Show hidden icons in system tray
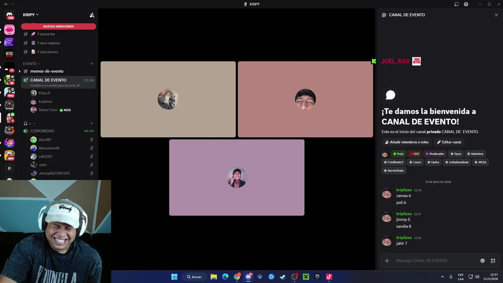 (442, 277)
